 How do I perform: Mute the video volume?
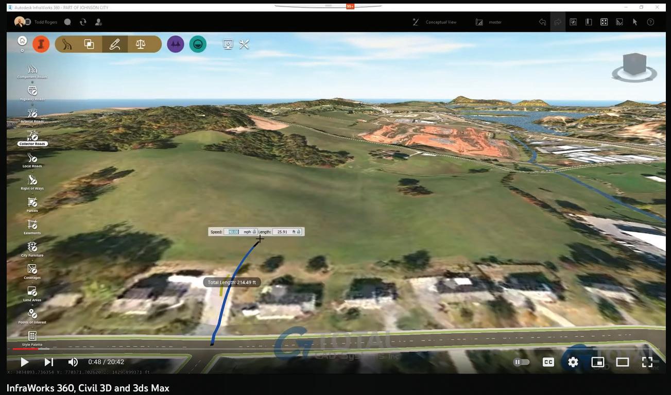tap(73, 362)
